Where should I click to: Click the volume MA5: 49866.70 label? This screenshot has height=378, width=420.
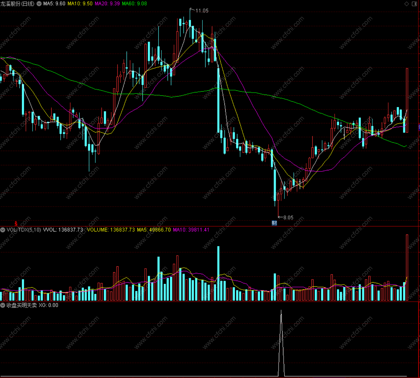[x=154, y=230]
